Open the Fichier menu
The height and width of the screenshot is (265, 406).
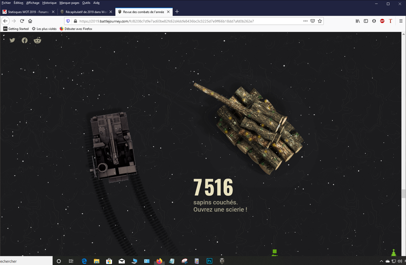pyautogui.click(x=6, y=3)
